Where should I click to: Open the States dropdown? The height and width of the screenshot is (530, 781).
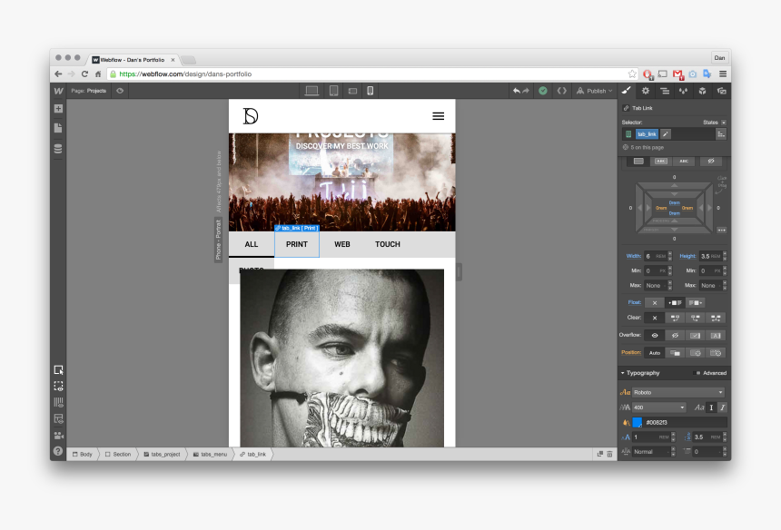pos(723,122)
